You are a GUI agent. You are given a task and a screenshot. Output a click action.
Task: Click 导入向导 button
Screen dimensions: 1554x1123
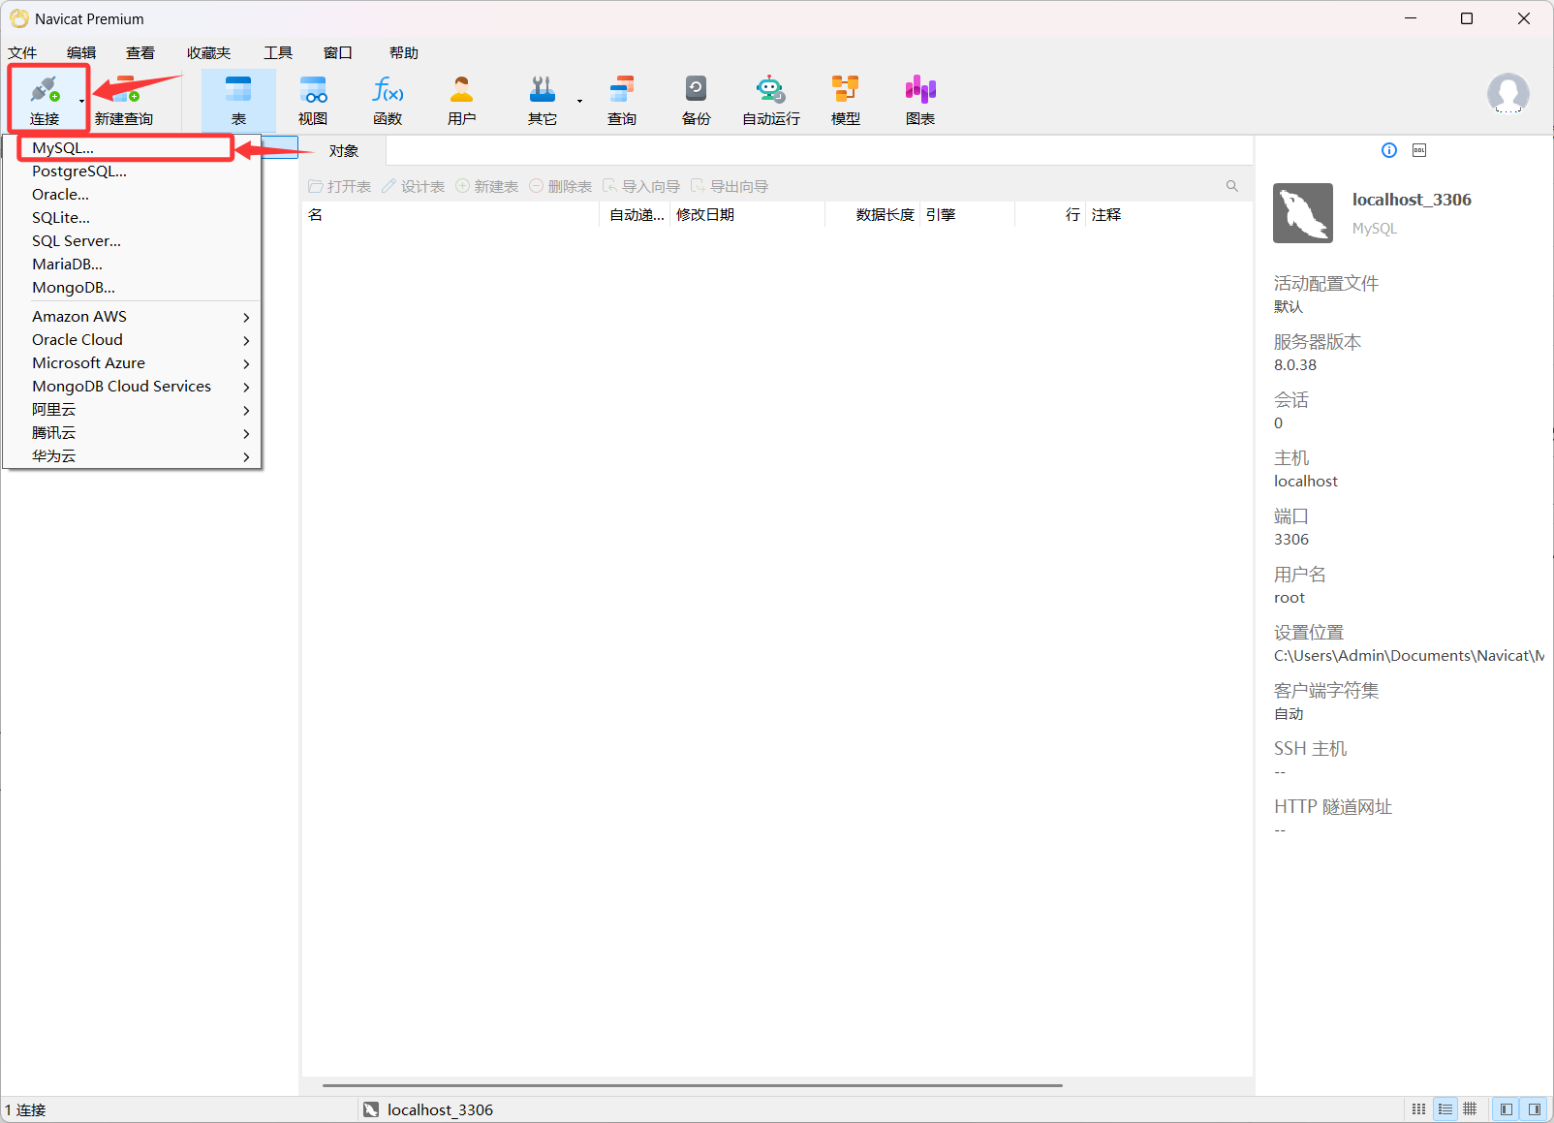641,186
